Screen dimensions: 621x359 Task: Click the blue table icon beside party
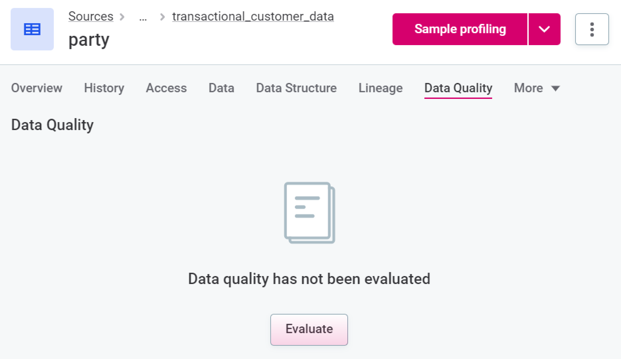click(x=32, y=29)
